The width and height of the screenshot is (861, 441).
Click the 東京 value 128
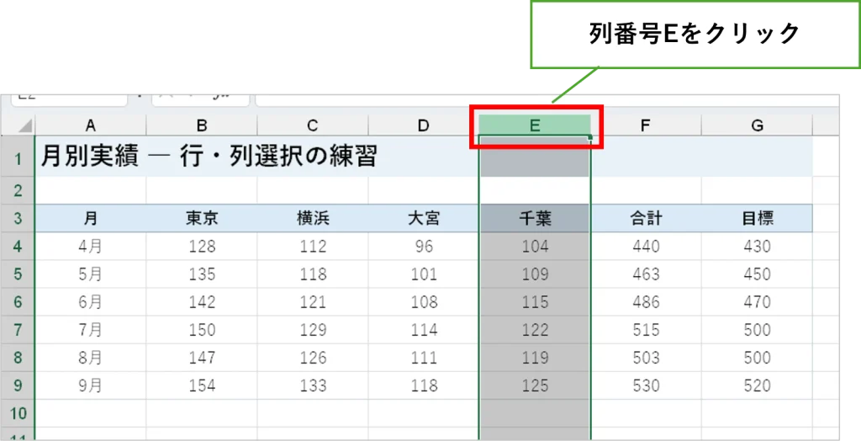coord(202,247)
